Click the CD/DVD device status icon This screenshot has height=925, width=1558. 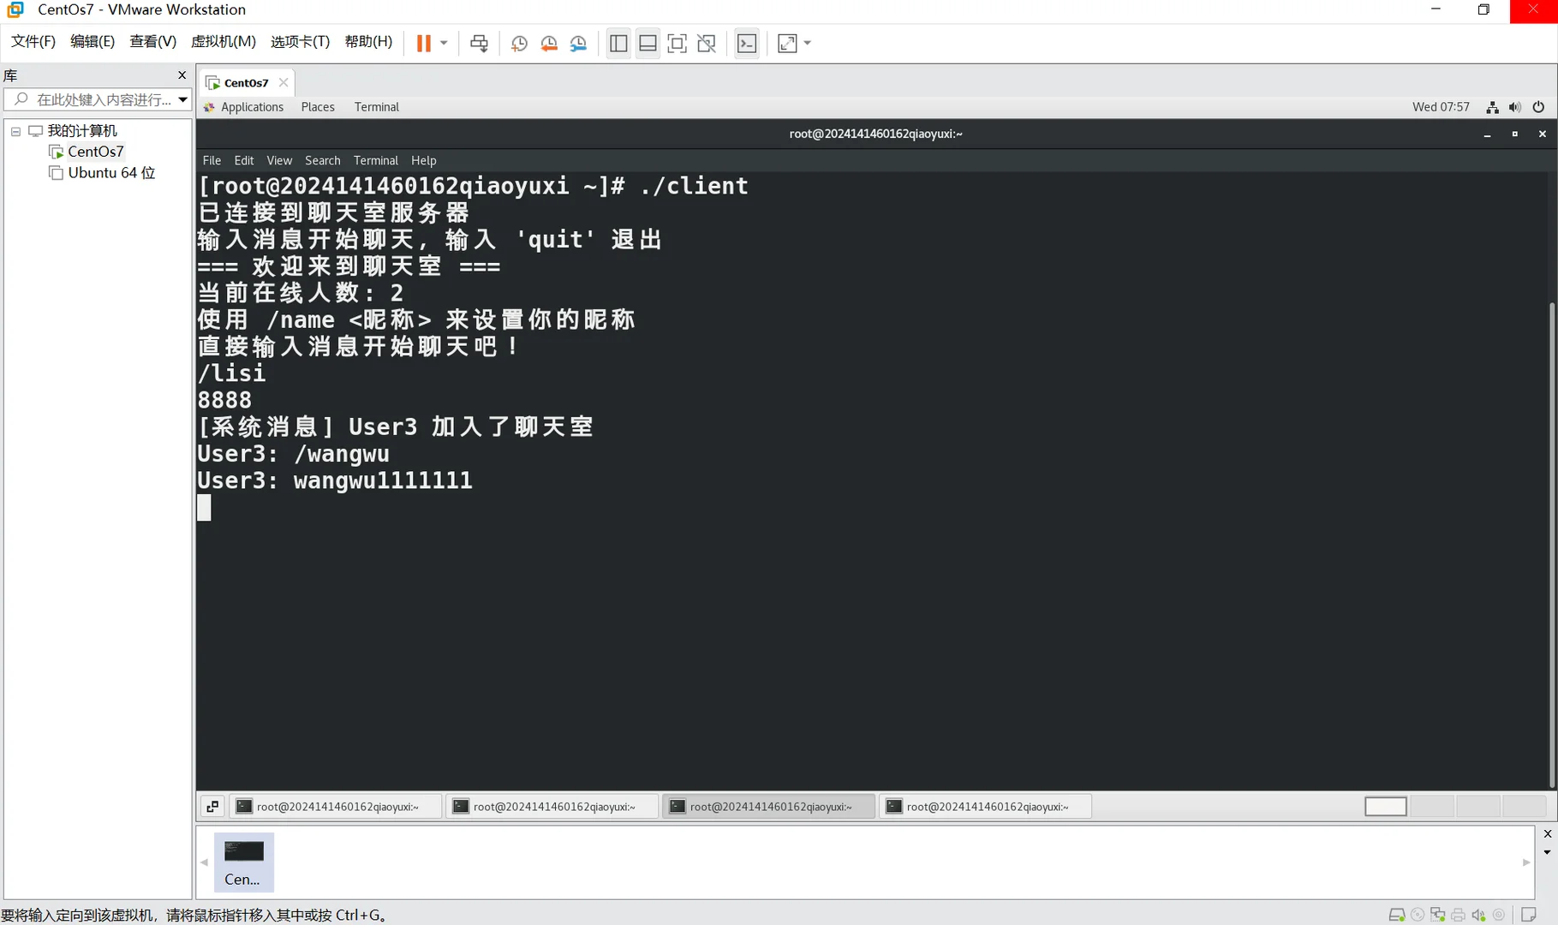point(1418,915)
